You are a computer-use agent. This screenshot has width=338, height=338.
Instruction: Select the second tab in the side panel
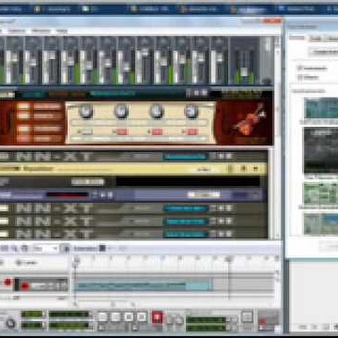(x=315, y=38)
